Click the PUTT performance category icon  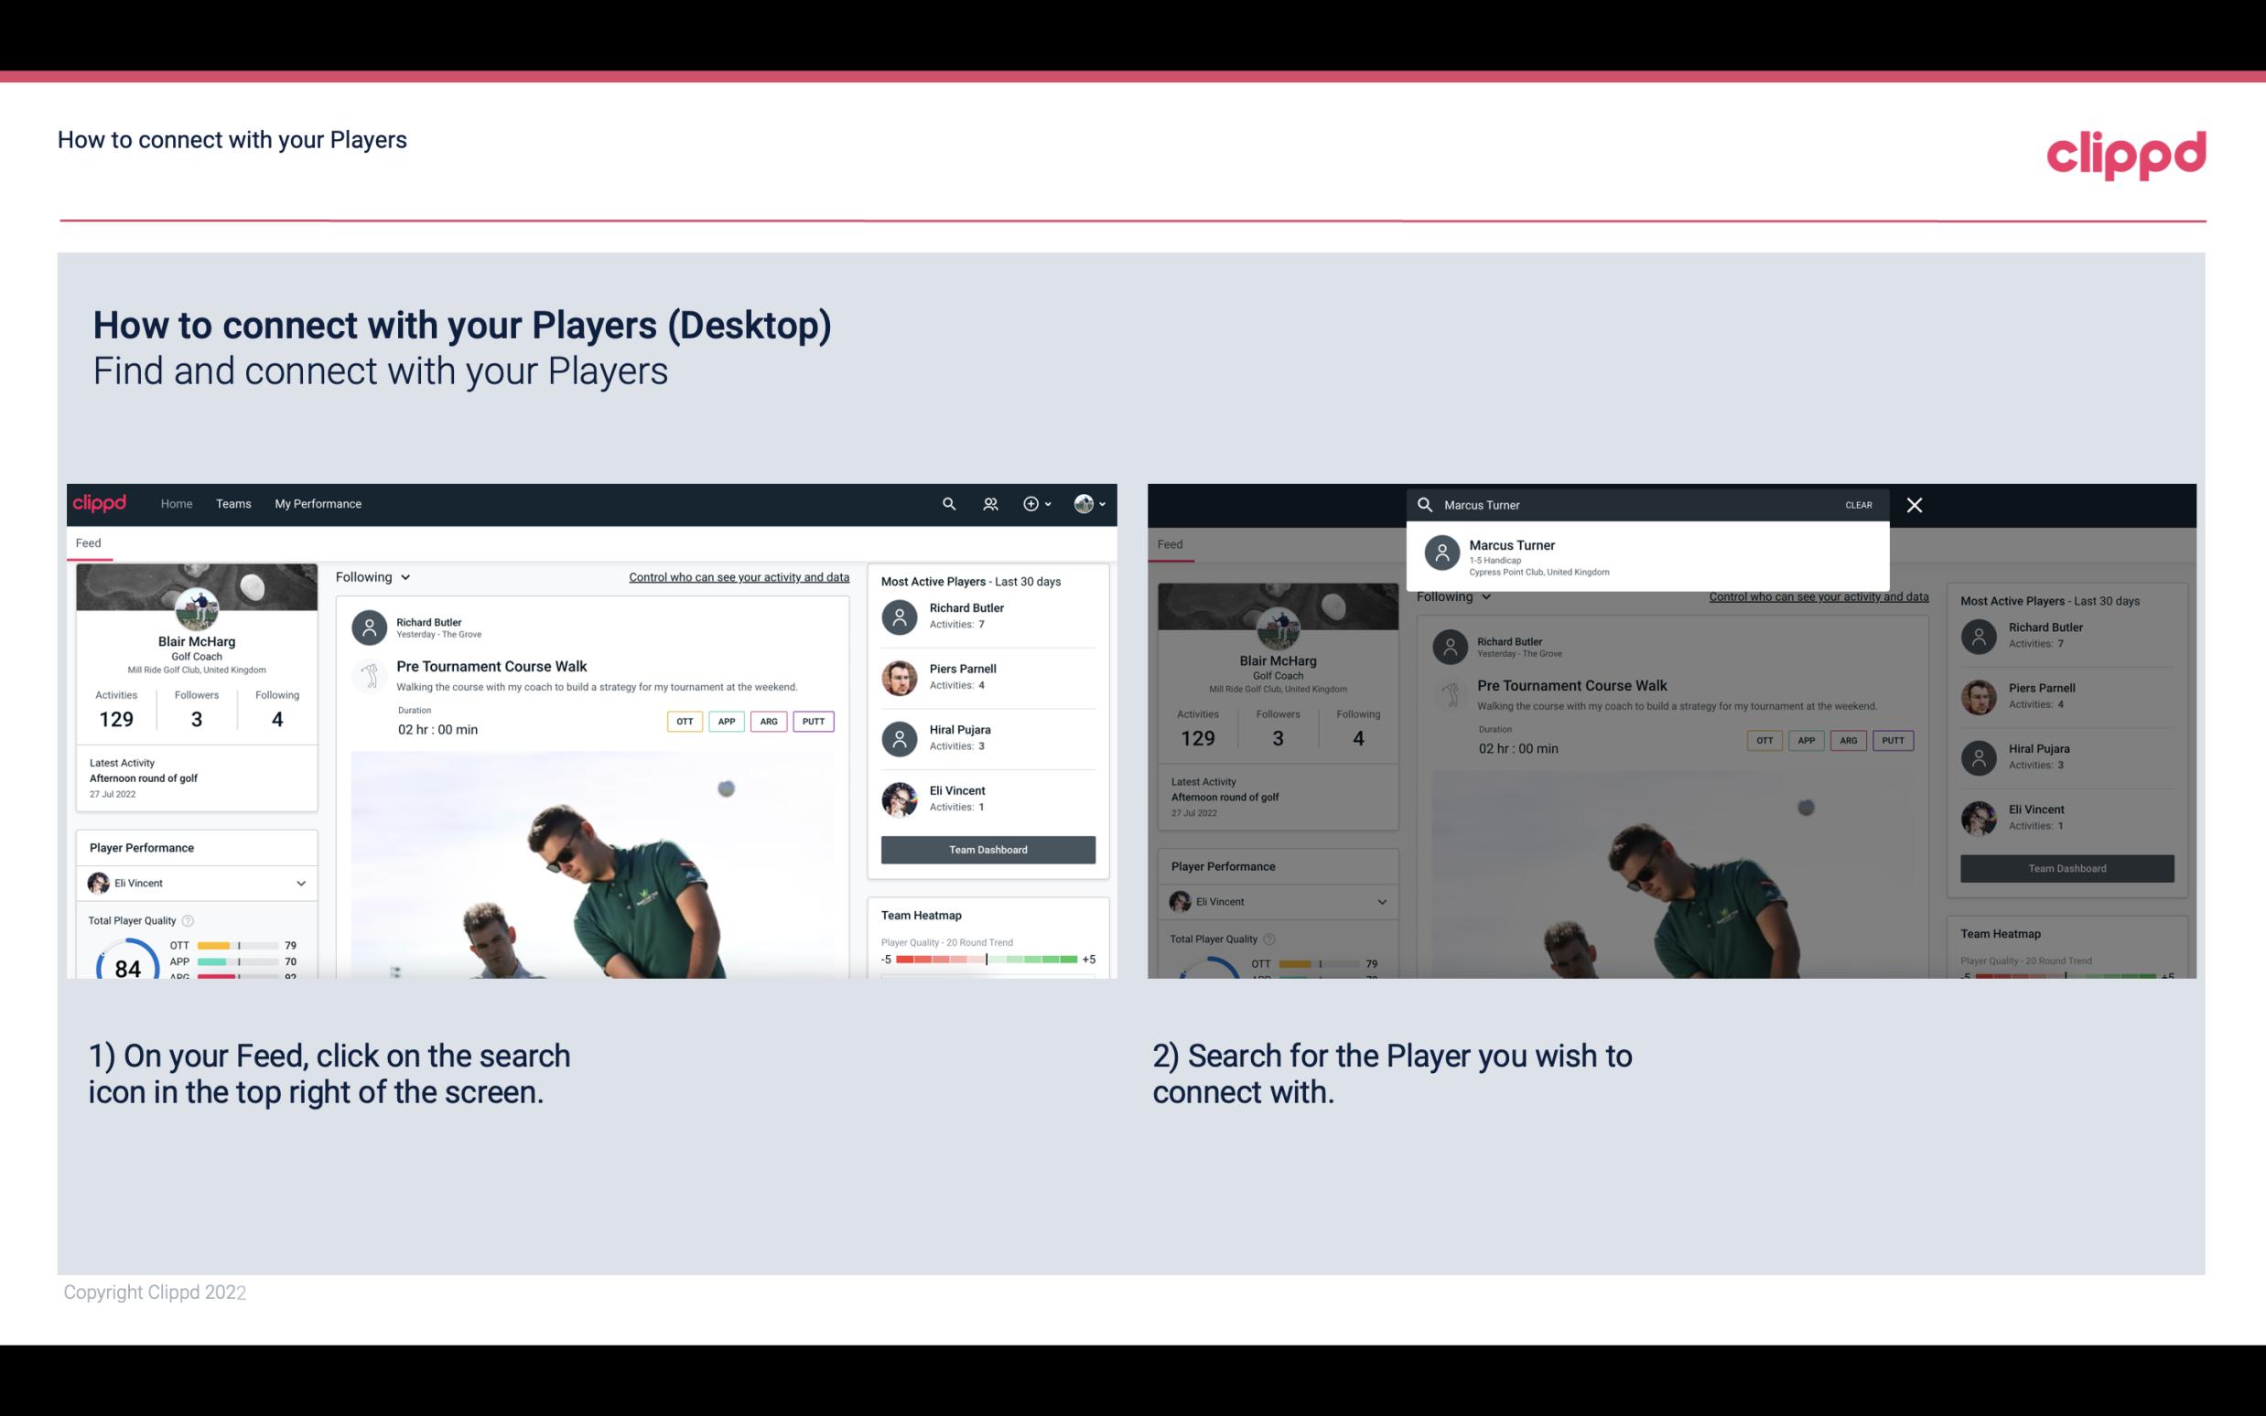click(813, 719)
